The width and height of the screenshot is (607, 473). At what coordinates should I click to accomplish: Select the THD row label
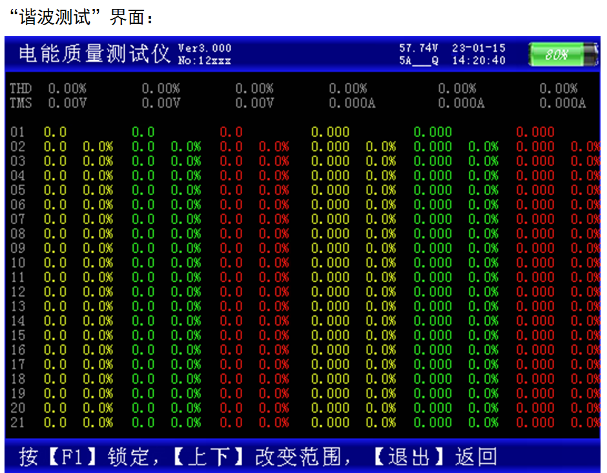(x=21, y=89)
